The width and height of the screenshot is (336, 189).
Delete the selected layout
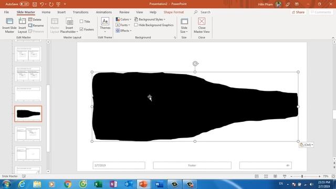point(35,19)
